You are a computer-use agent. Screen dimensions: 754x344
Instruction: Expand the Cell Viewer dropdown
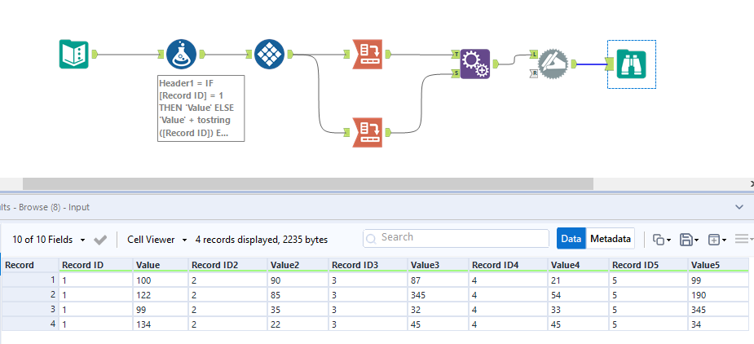157,240
